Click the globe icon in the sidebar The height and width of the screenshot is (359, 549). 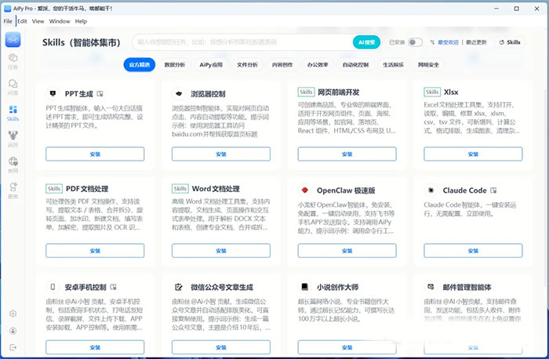coord(13,163)
